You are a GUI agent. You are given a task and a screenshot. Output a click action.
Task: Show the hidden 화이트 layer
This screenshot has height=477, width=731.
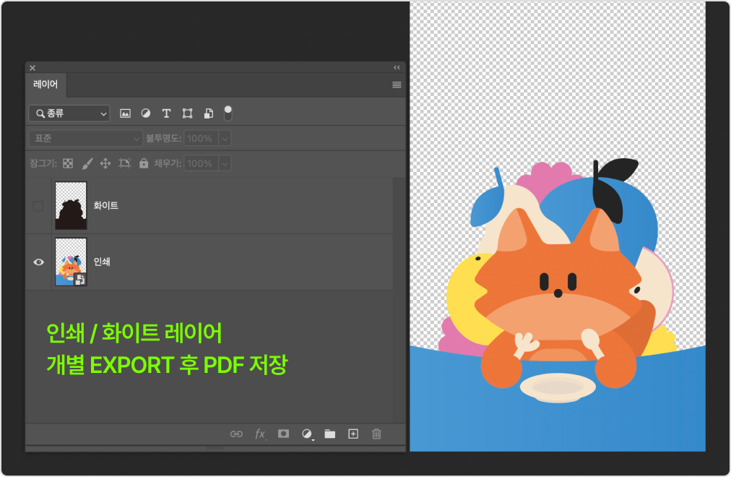click(x=38, y=206)
